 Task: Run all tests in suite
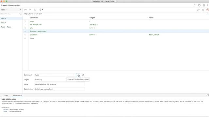25,10
